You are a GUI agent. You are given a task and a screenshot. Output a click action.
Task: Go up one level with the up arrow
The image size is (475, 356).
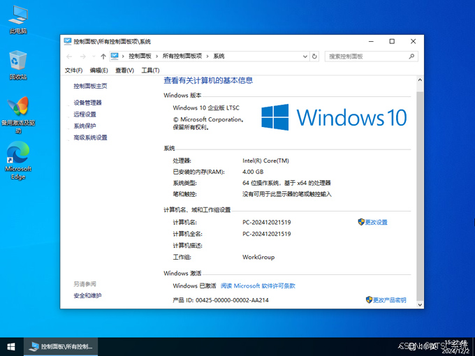[x=103, y=57]
